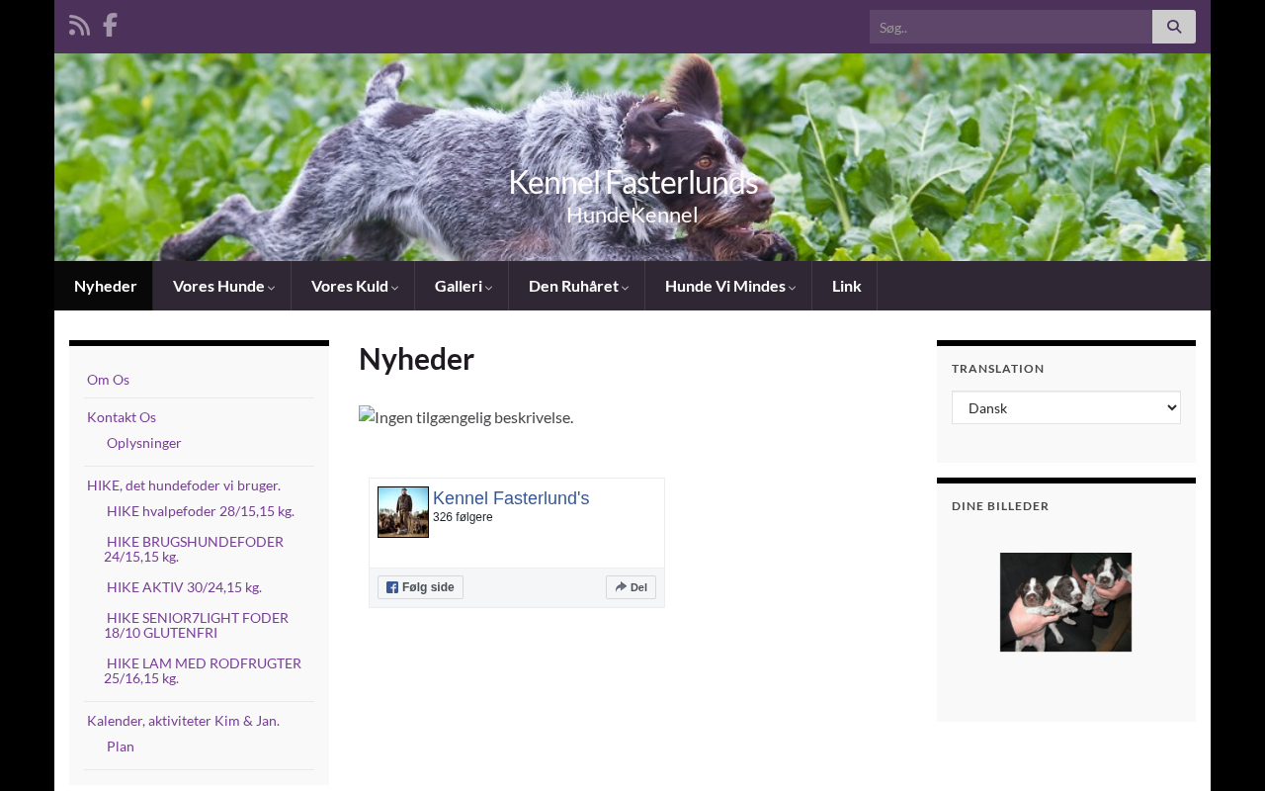Expand the Vores Kuld menu

[353, 286]
